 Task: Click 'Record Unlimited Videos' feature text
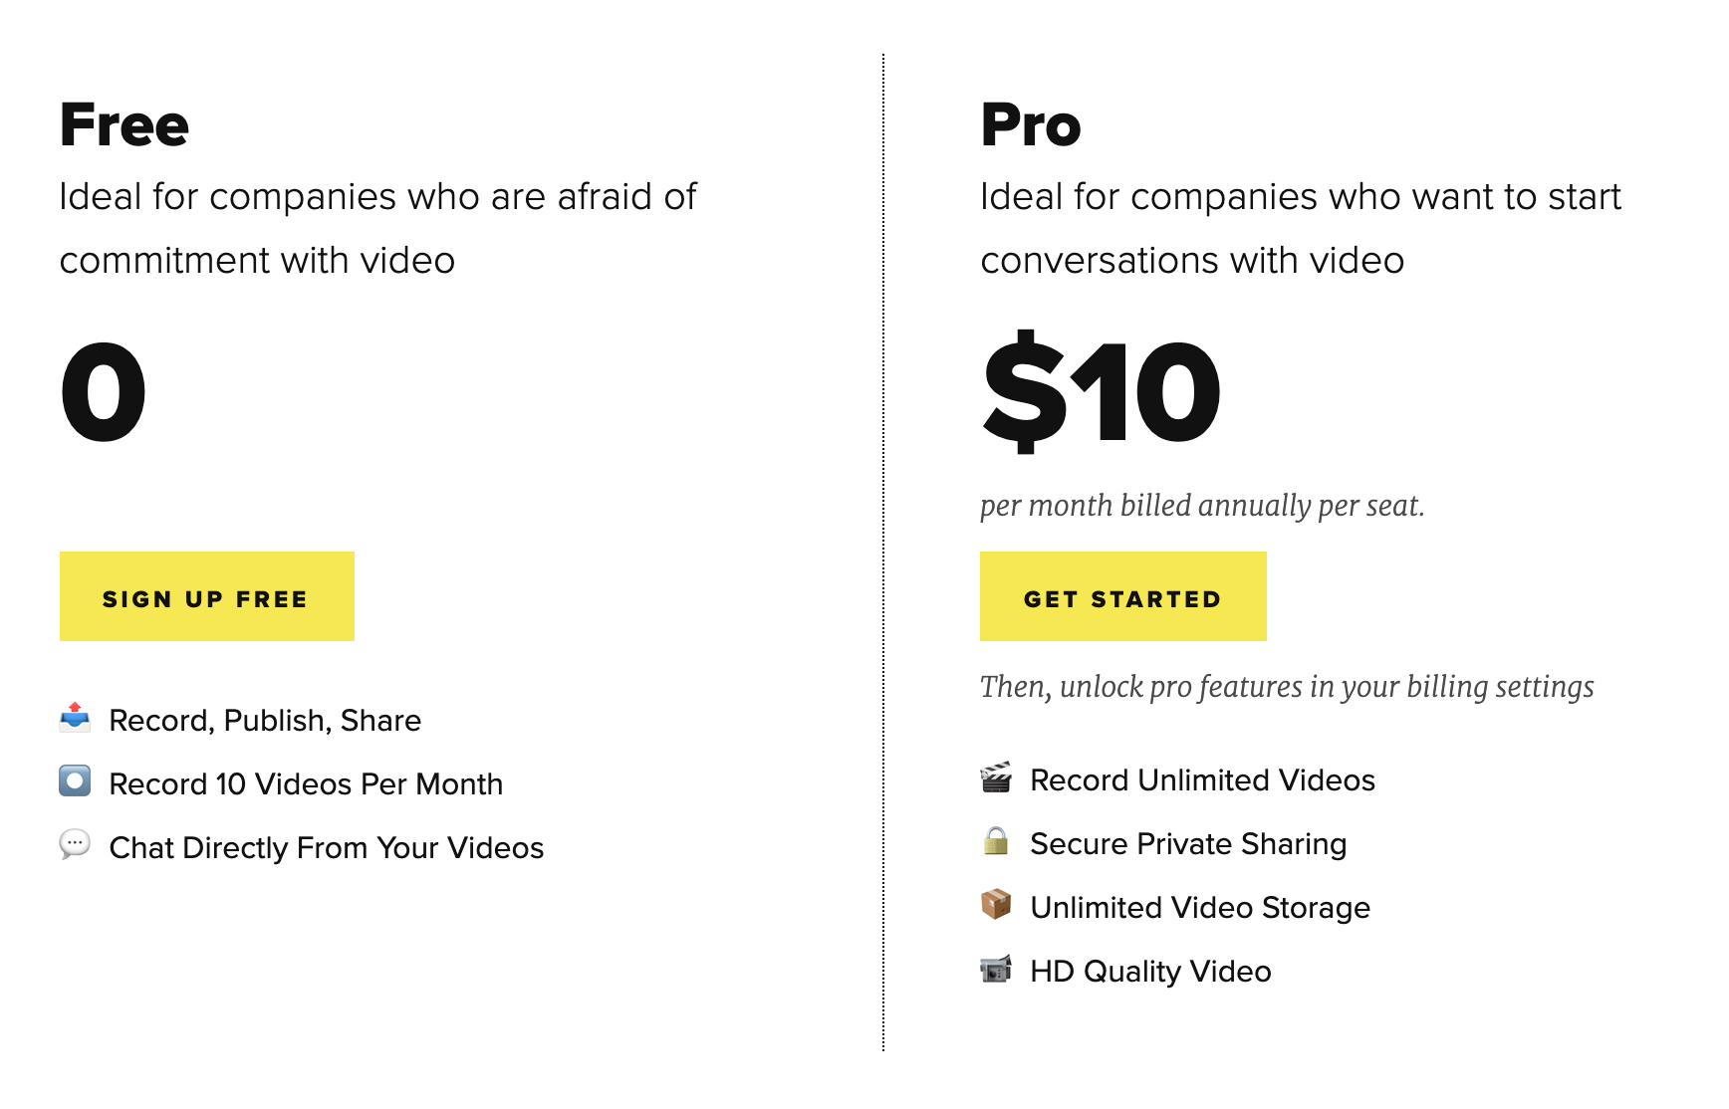point(1202,780)
